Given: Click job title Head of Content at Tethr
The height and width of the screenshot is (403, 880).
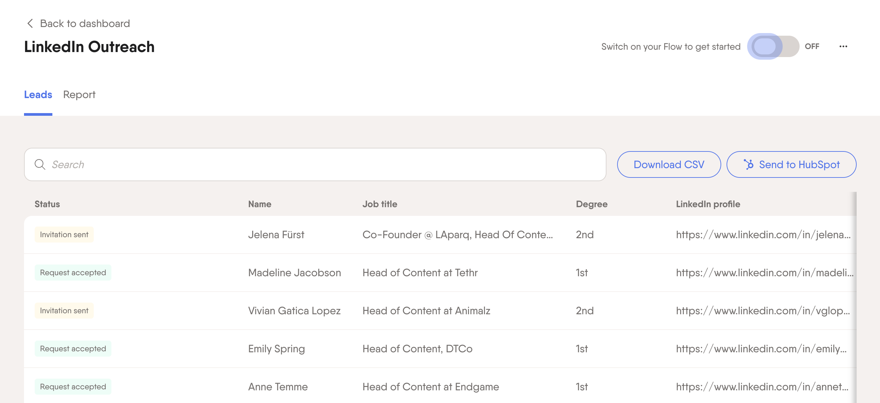Looking at the screenshot, I should click(x=420, y=273).
